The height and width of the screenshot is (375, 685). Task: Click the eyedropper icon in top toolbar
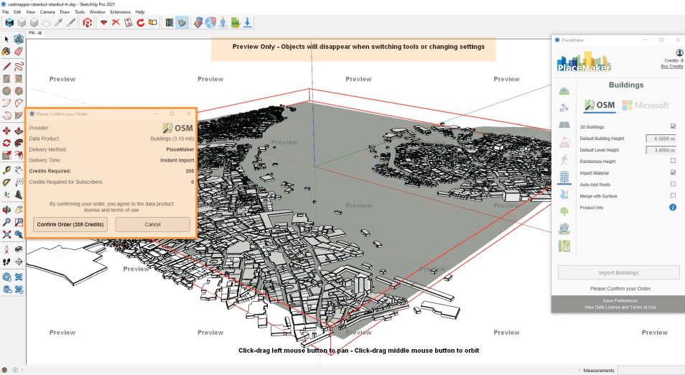[x=58, y=23]
